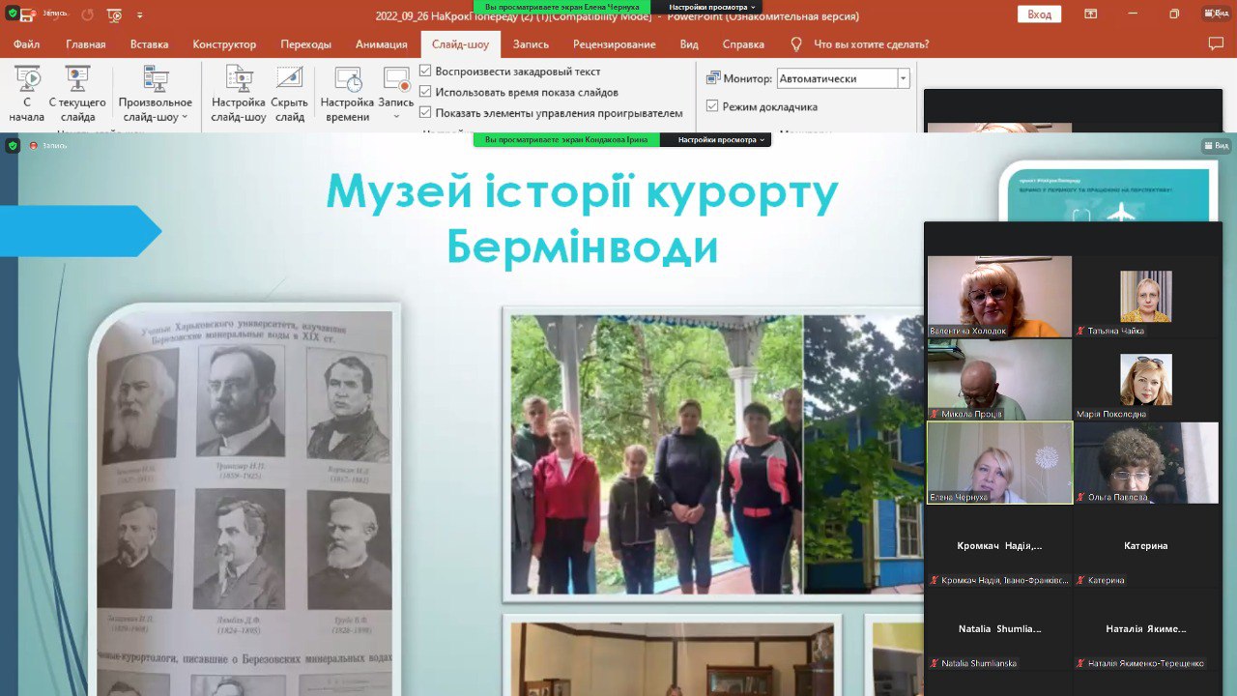Image resolution: width=1237 pixels, height=696 pixels.
Task: Open the 'Рецензирование' ribbon tab
Action: 614,44
